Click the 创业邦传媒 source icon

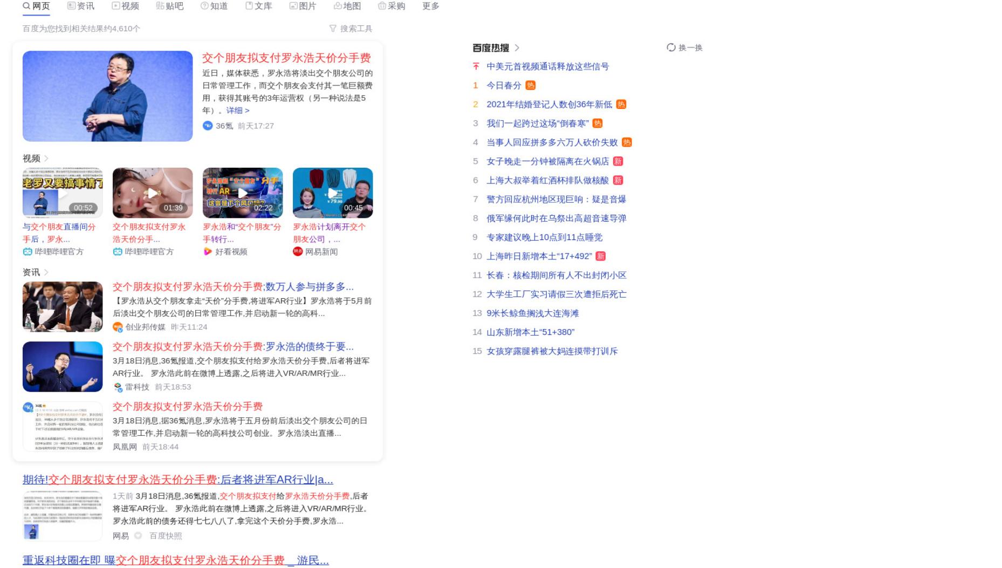[118, 327]
